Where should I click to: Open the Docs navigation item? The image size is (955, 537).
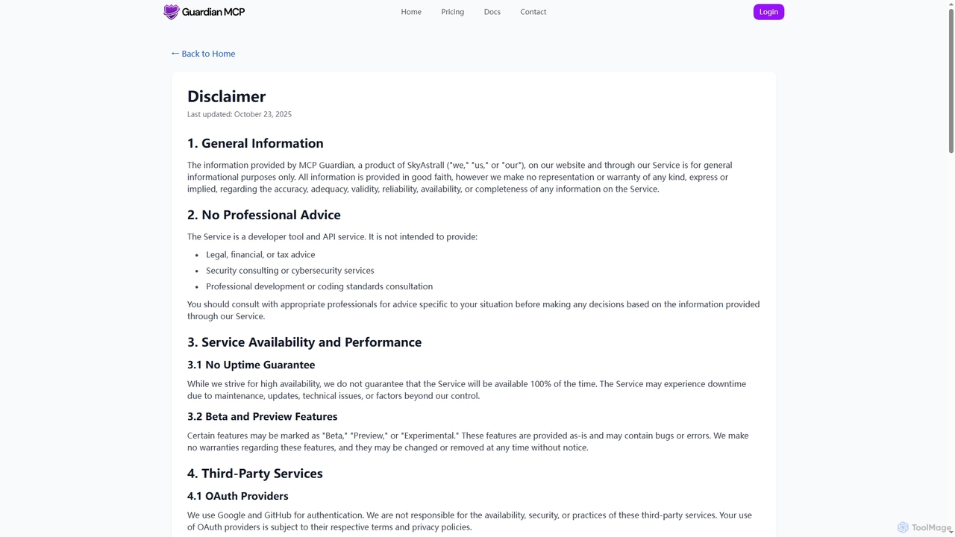492,12
